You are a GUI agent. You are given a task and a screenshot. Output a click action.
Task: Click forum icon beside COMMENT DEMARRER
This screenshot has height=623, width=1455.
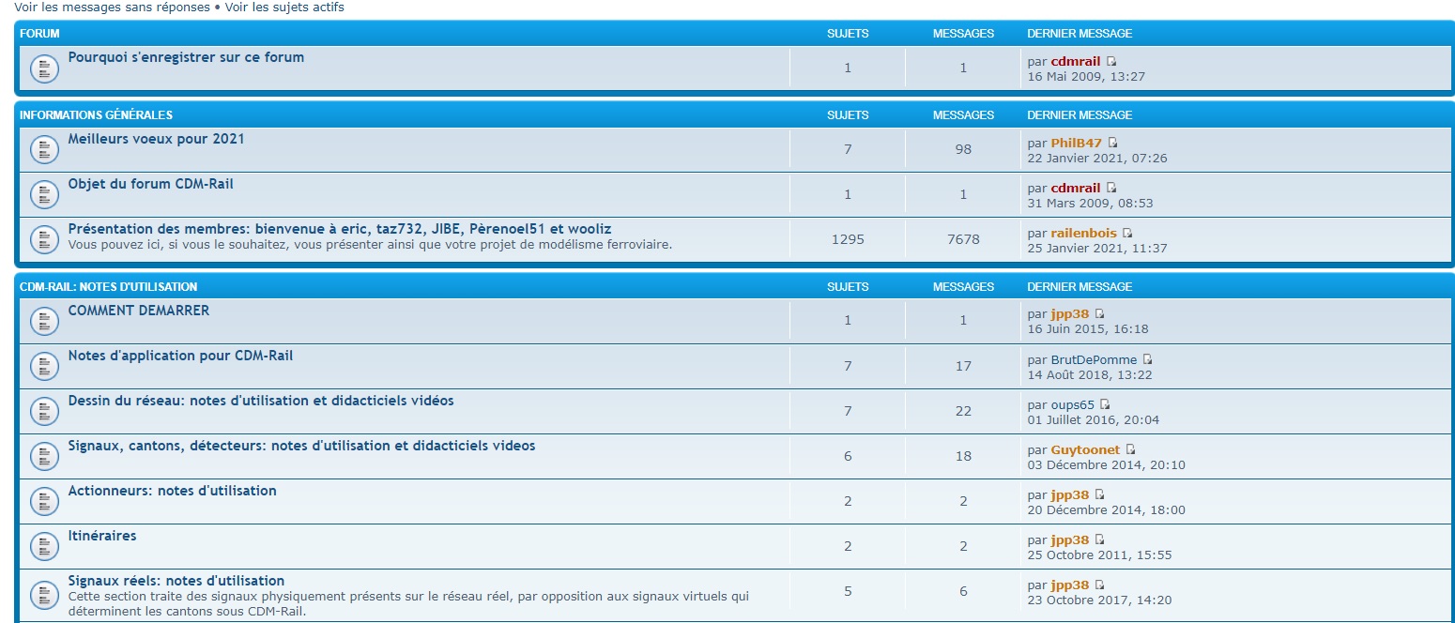(x=45, y=321)
